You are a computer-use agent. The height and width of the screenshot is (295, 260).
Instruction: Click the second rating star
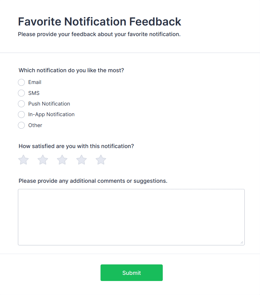[x=43, y=160]
